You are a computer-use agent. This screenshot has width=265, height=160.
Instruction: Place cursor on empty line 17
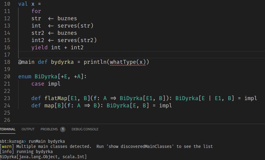tap(142, 55)
